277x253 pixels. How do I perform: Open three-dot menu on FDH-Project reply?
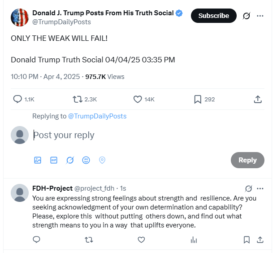(x=260, y=188)
